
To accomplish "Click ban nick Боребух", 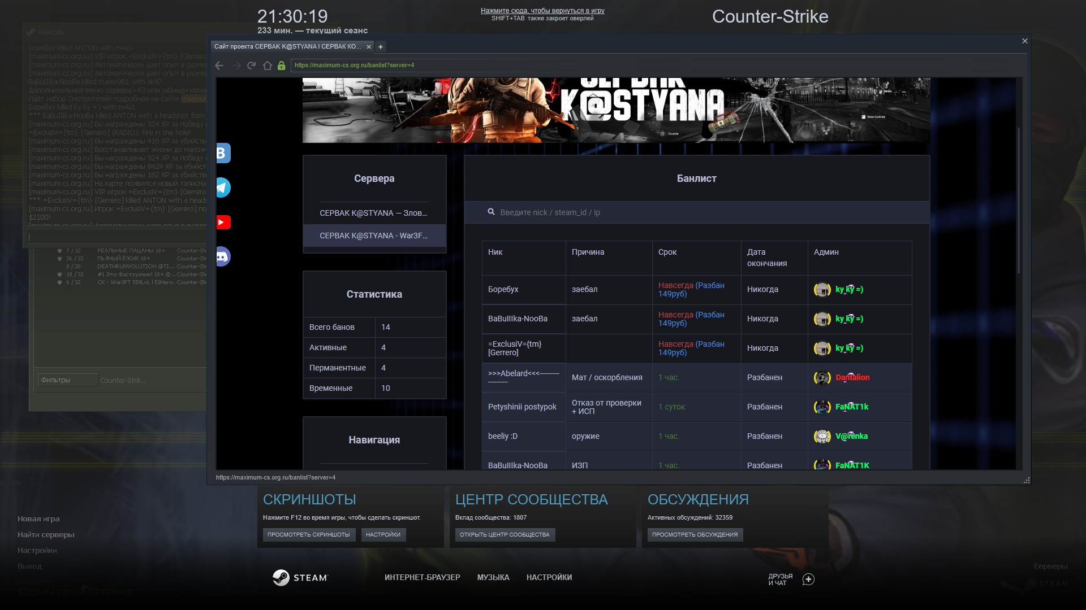I will 503,289.
